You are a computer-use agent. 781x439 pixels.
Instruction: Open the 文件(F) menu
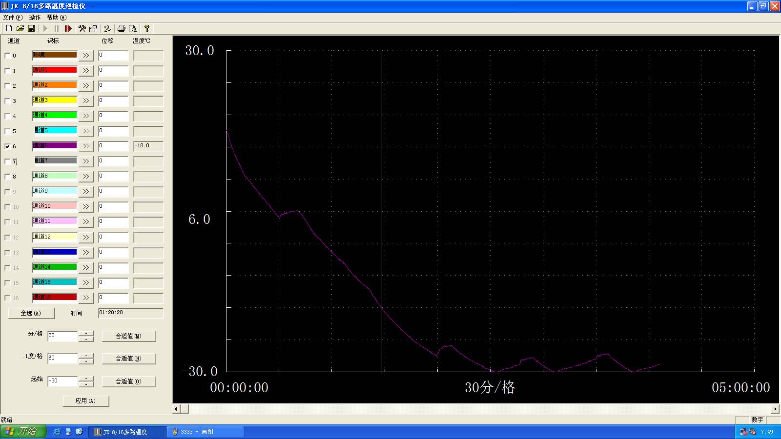(12, 18)
